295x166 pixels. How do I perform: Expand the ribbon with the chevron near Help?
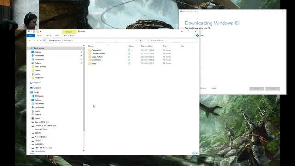[x=194, y=36]
